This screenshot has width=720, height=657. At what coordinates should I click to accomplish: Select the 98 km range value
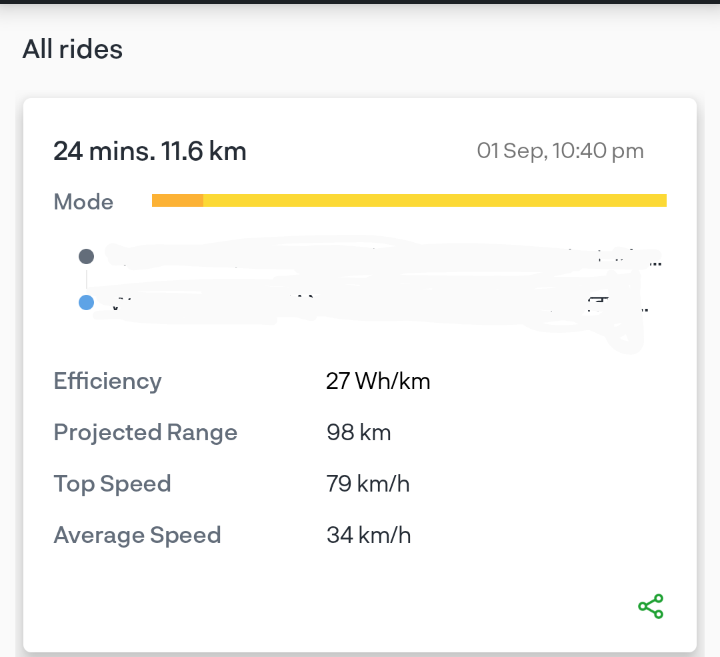point(359,432)
